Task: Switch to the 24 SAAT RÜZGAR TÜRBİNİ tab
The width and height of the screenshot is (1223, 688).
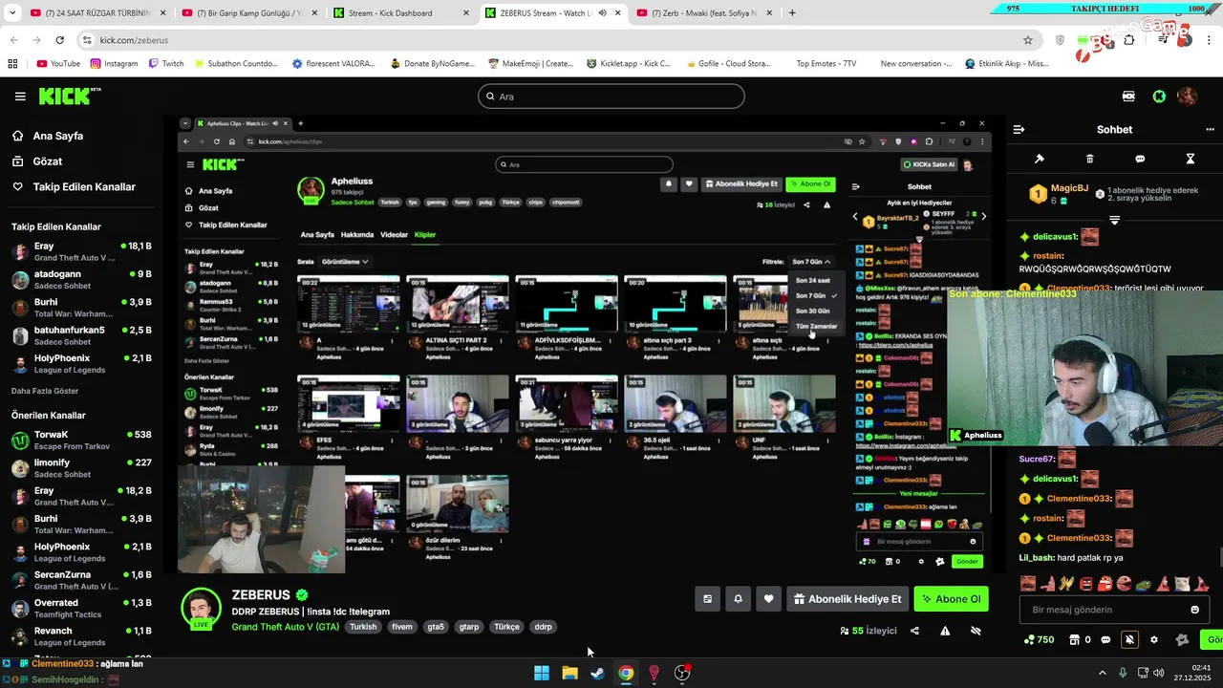Action: click(x=97, y=13)
